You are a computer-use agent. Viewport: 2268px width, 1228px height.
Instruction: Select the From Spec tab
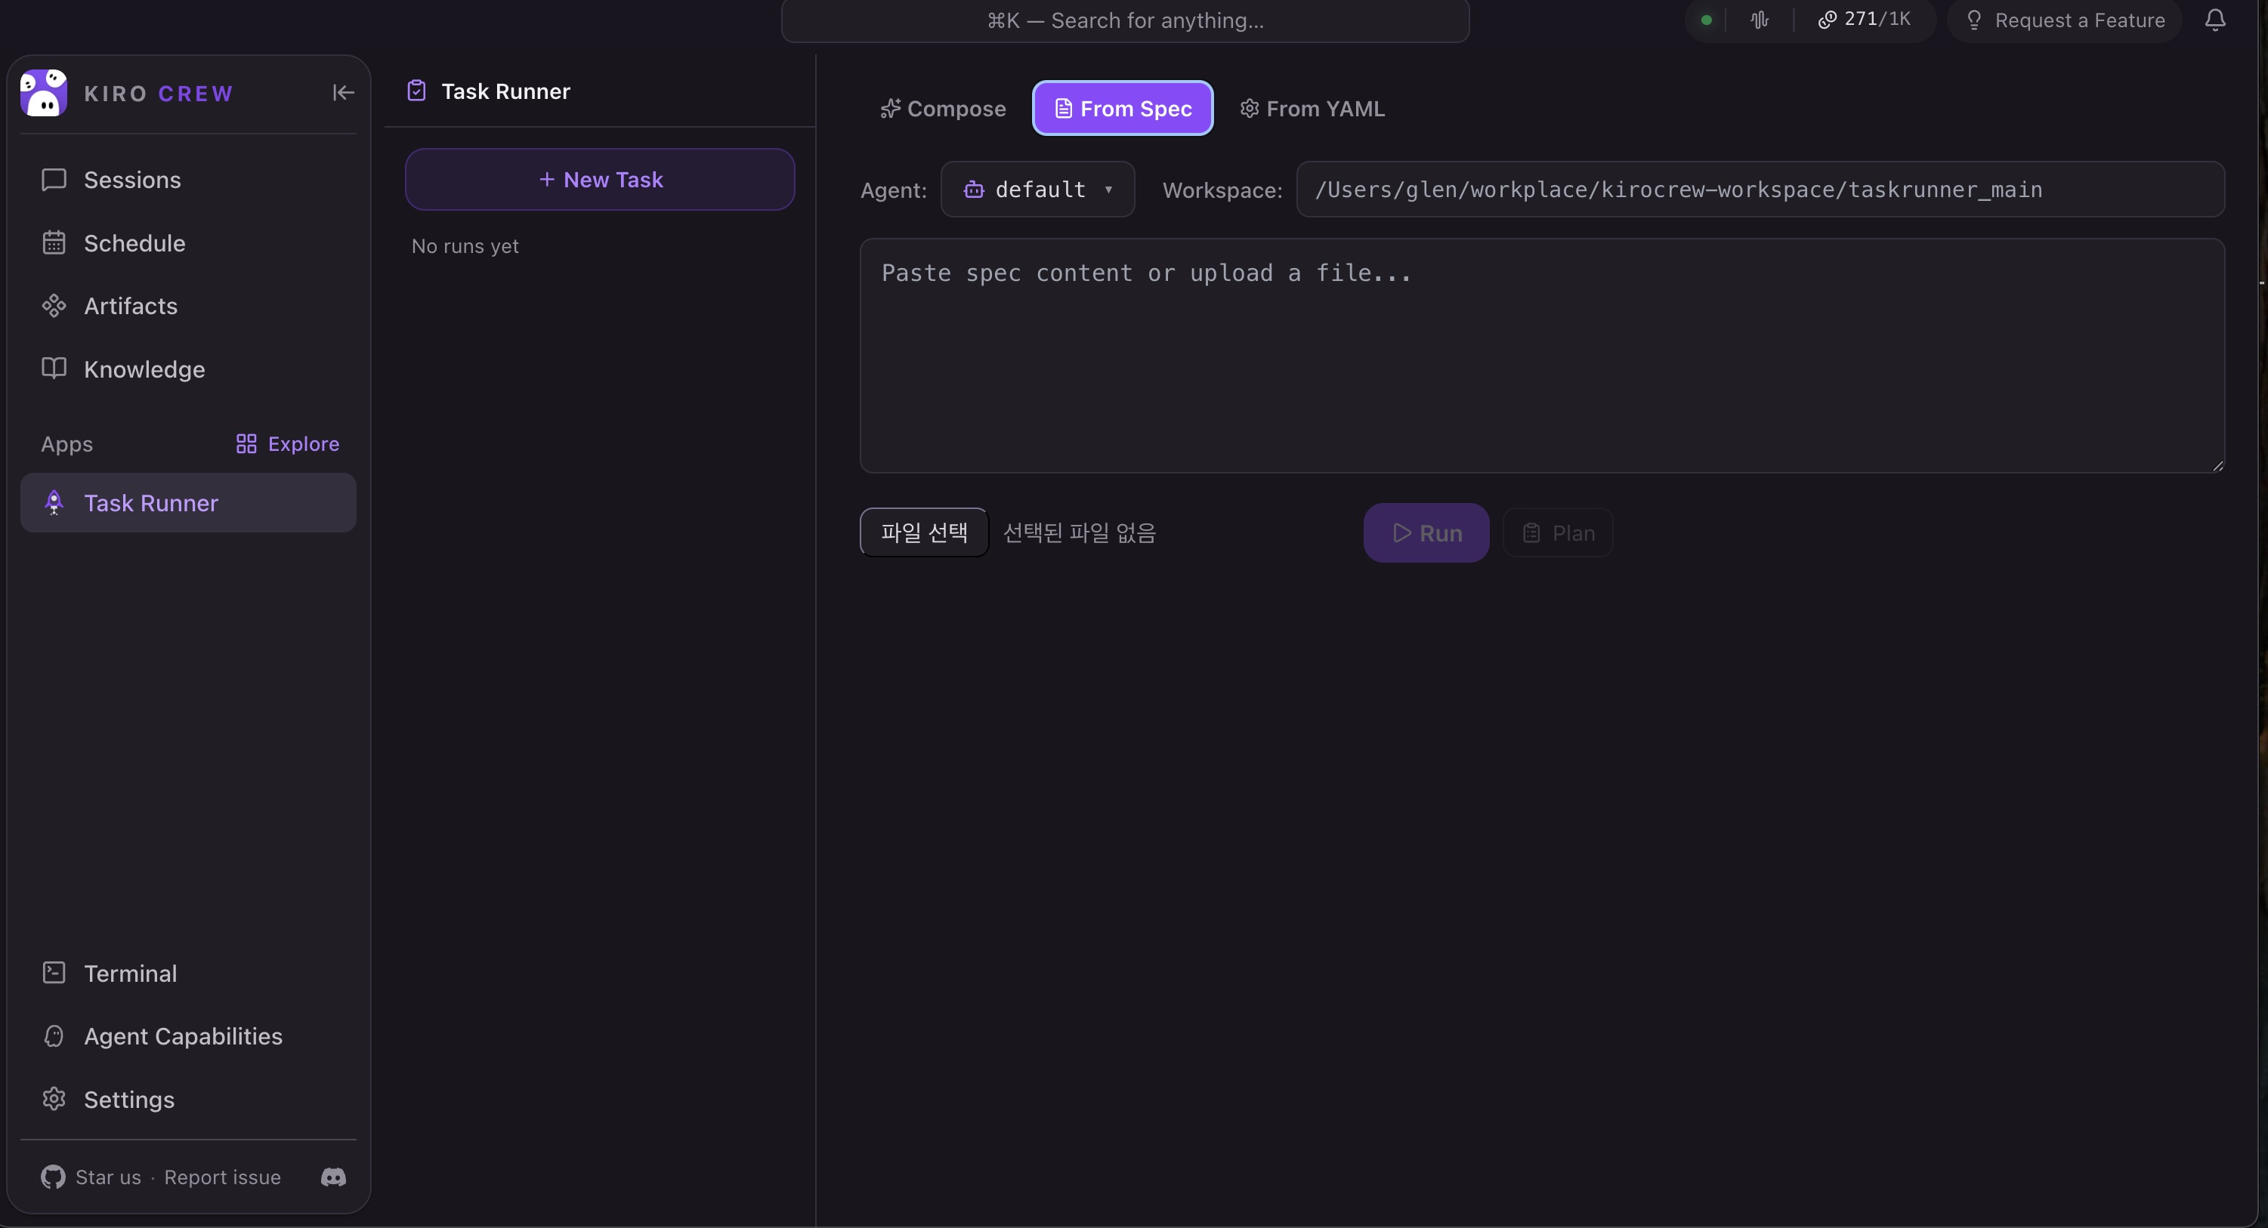(1123, 108)
